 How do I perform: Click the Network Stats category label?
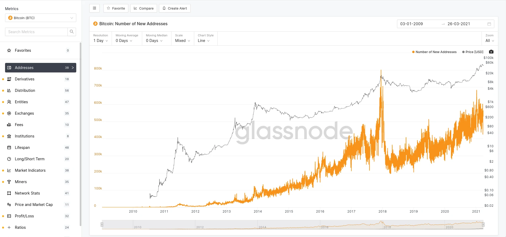27,193
